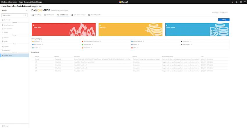Screen dimensions: 247x128
Task: Select the Servers alert category in the grid
Action: (135, 44)
